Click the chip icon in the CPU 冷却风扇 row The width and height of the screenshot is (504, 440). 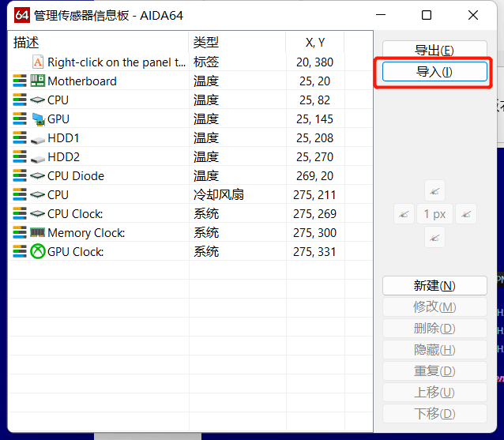[38, 195]
